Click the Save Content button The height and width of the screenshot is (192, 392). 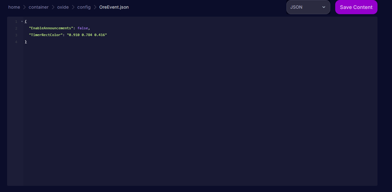pyautogui.click(x=356, y=7)
